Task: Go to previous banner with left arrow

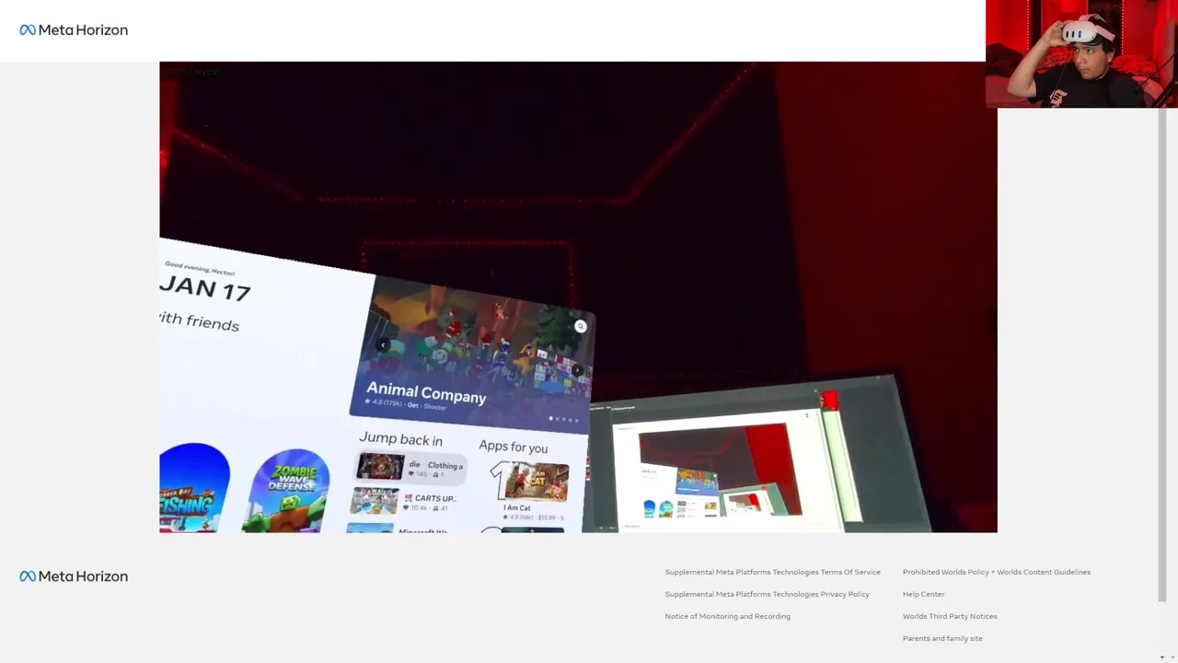Action: pyautogui.click(x=383, y=345)
